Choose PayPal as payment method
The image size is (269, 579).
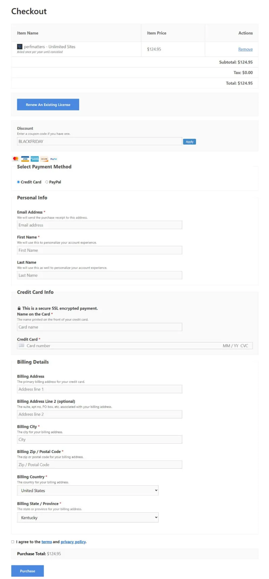tap(47, 182)
